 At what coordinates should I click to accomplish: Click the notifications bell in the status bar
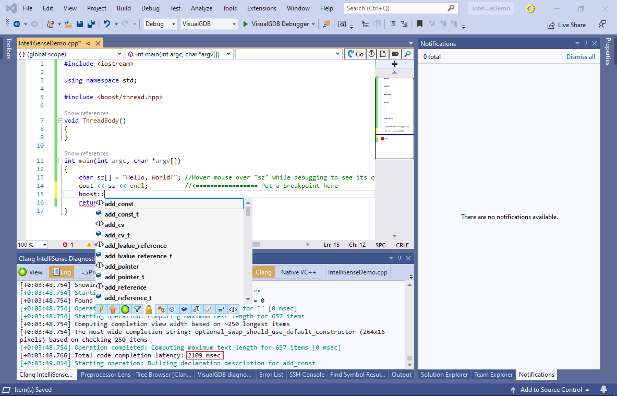click(603, 390)
